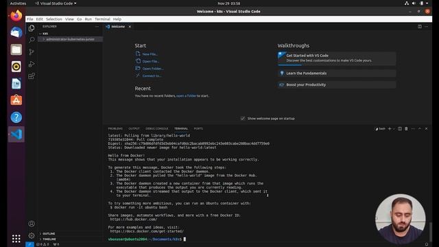This screenshot has width=439, height=247.
Task: Switch to the Output panel tab
Action: (134, 129)
